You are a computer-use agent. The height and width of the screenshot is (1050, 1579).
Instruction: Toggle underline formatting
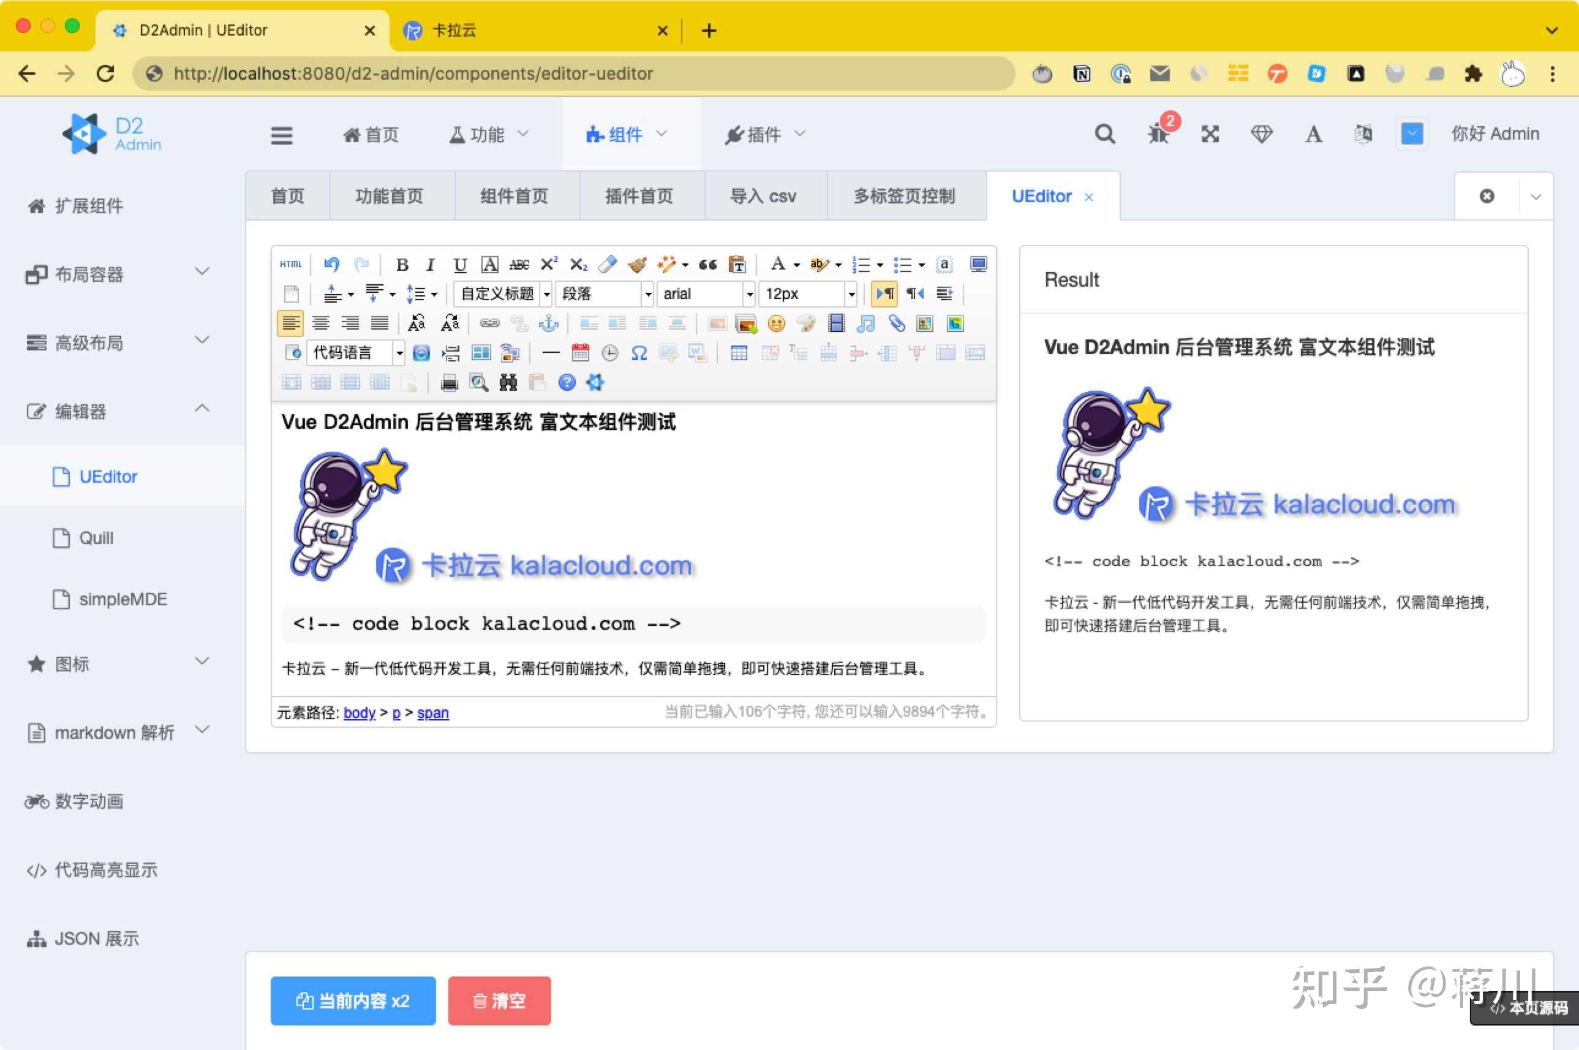[x=459, y=265]
